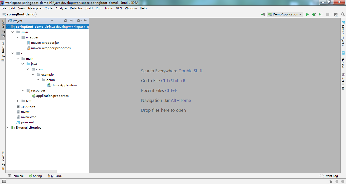This screenshot has height=184, width=346.
Task: Click Search Everywhere magnifier icon
Action: tap(343, 14)
